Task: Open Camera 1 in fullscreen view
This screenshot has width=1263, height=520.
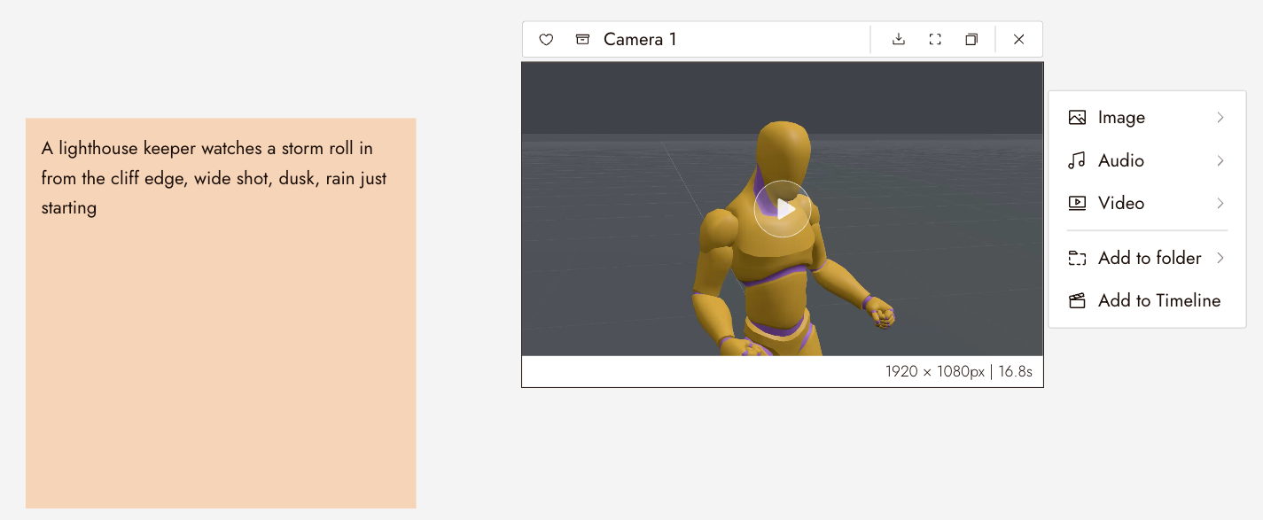Action: point(935,40)
